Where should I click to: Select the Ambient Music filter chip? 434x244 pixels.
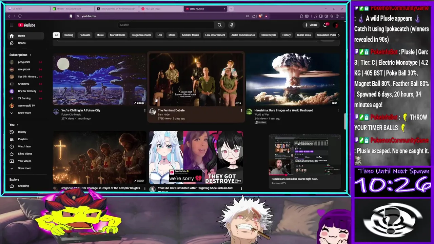(x=190, y=35)
